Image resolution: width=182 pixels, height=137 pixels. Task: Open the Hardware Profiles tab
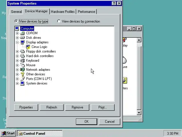63,12
